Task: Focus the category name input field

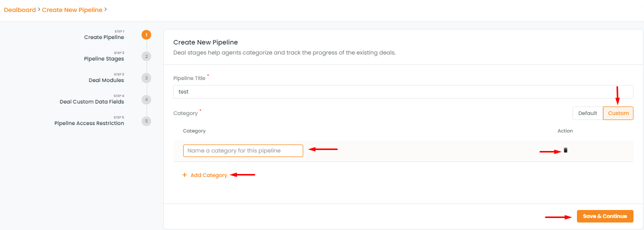Action: [243, 150]
